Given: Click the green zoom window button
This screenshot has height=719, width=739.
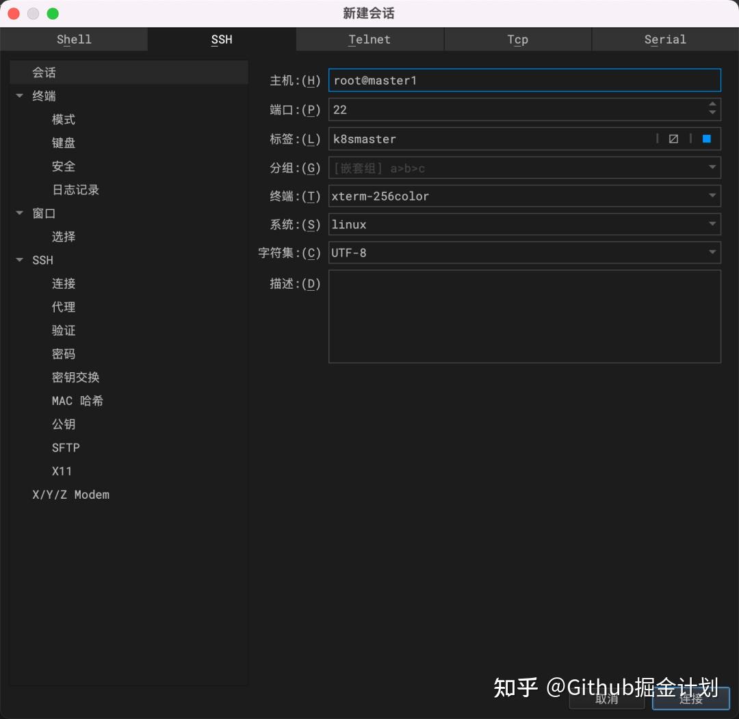Looking at the screenshot, I should [53, 14].
